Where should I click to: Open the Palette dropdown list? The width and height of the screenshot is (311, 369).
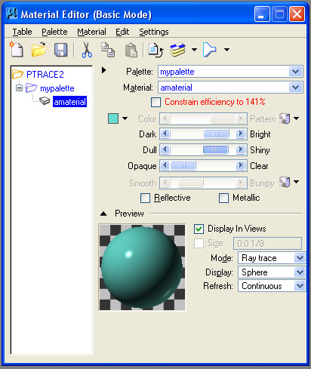pos(295,72)
